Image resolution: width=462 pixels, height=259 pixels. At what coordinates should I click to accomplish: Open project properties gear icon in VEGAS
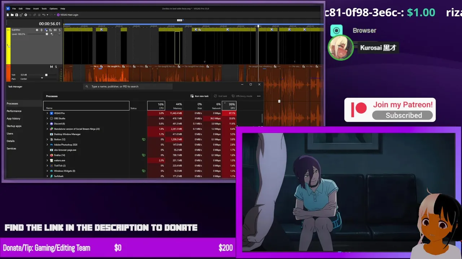pos(26,15)
